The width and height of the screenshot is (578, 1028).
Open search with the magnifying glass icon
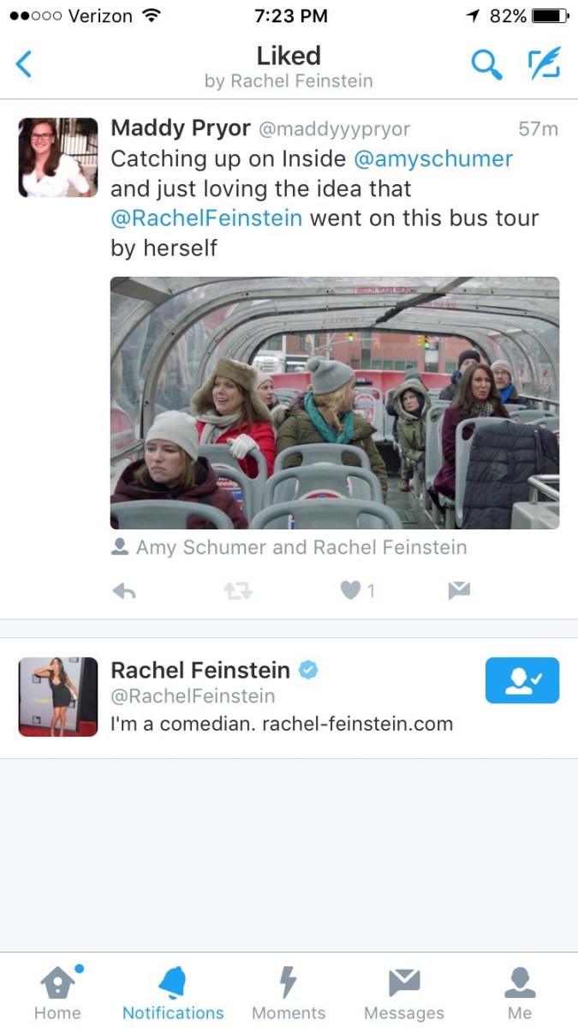486,64
